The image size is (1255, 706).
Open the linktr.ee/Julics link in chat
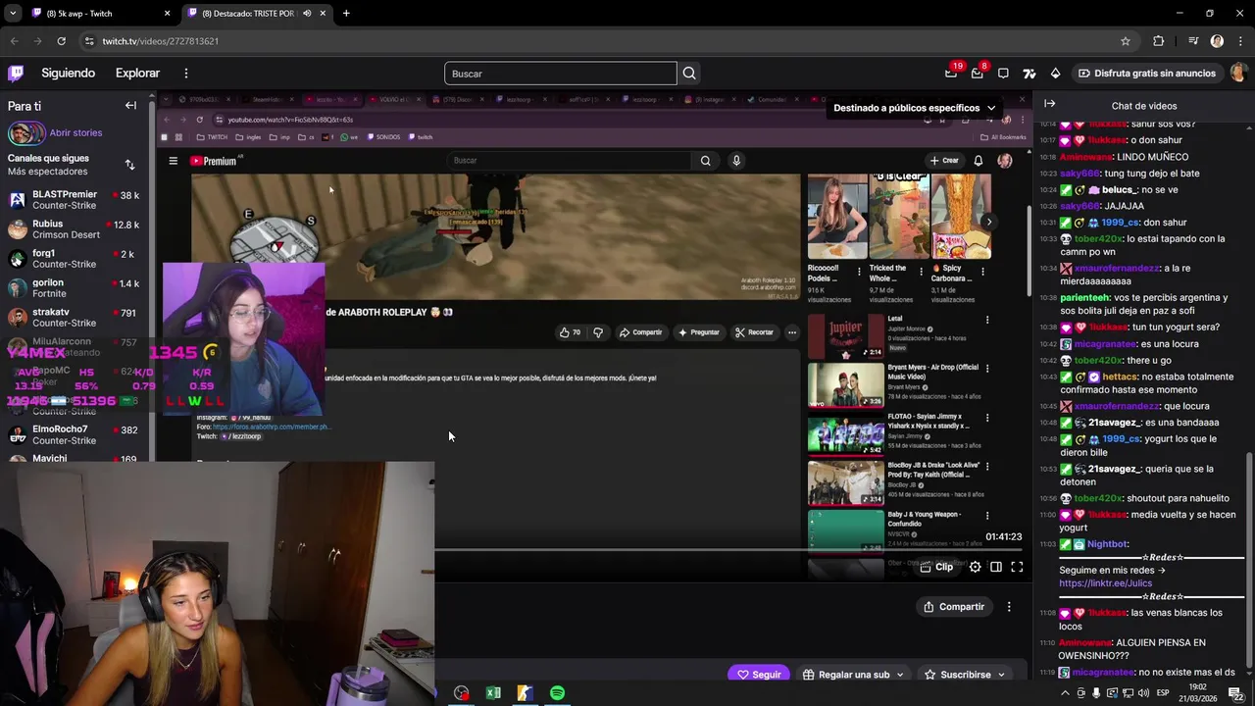click(x=1105, y=583)
